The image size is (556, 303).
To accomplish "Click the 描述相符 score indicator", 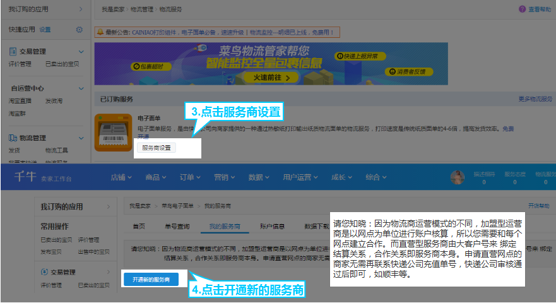I will pyautogui.click(x=484, y=178).
